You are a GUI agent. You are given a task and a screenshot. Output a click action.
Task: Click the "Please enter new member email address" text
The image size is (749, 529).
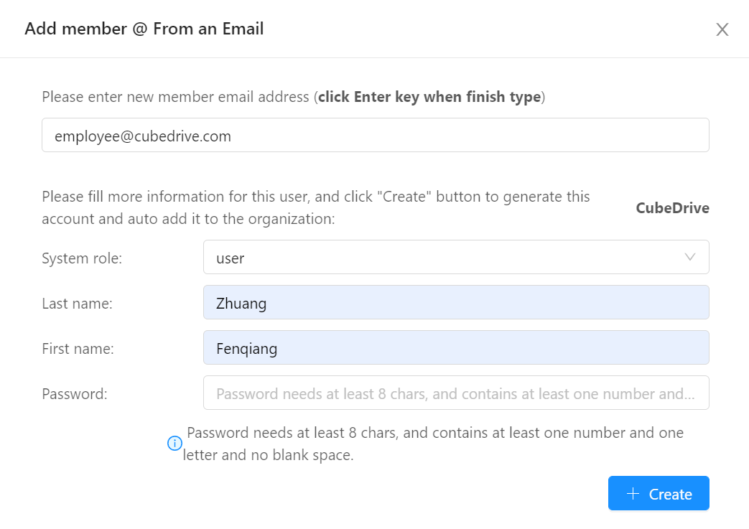pos(176,97)
